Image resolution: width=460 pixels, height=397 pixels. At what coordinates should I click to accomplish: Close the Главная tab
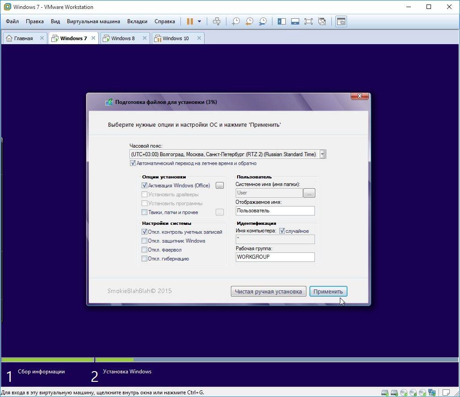click(42, 38)
